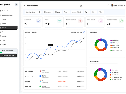Viewport: 126px width, 94px height.
Task: Click the Google Drive green legend swatch
Action: [111, 50]
